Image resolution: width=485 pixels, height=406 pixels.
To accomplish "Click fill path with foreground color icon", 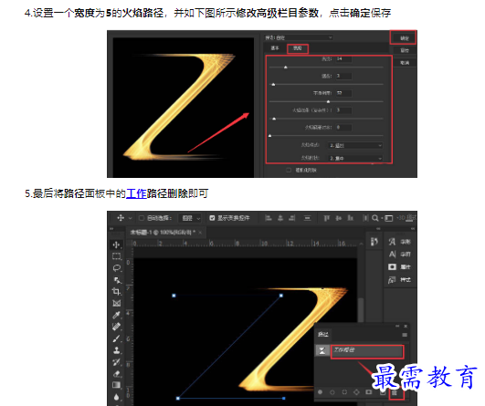I will click(321, 392).
